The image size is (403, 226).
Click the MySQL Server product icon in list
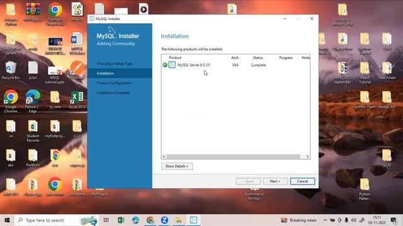172,65
